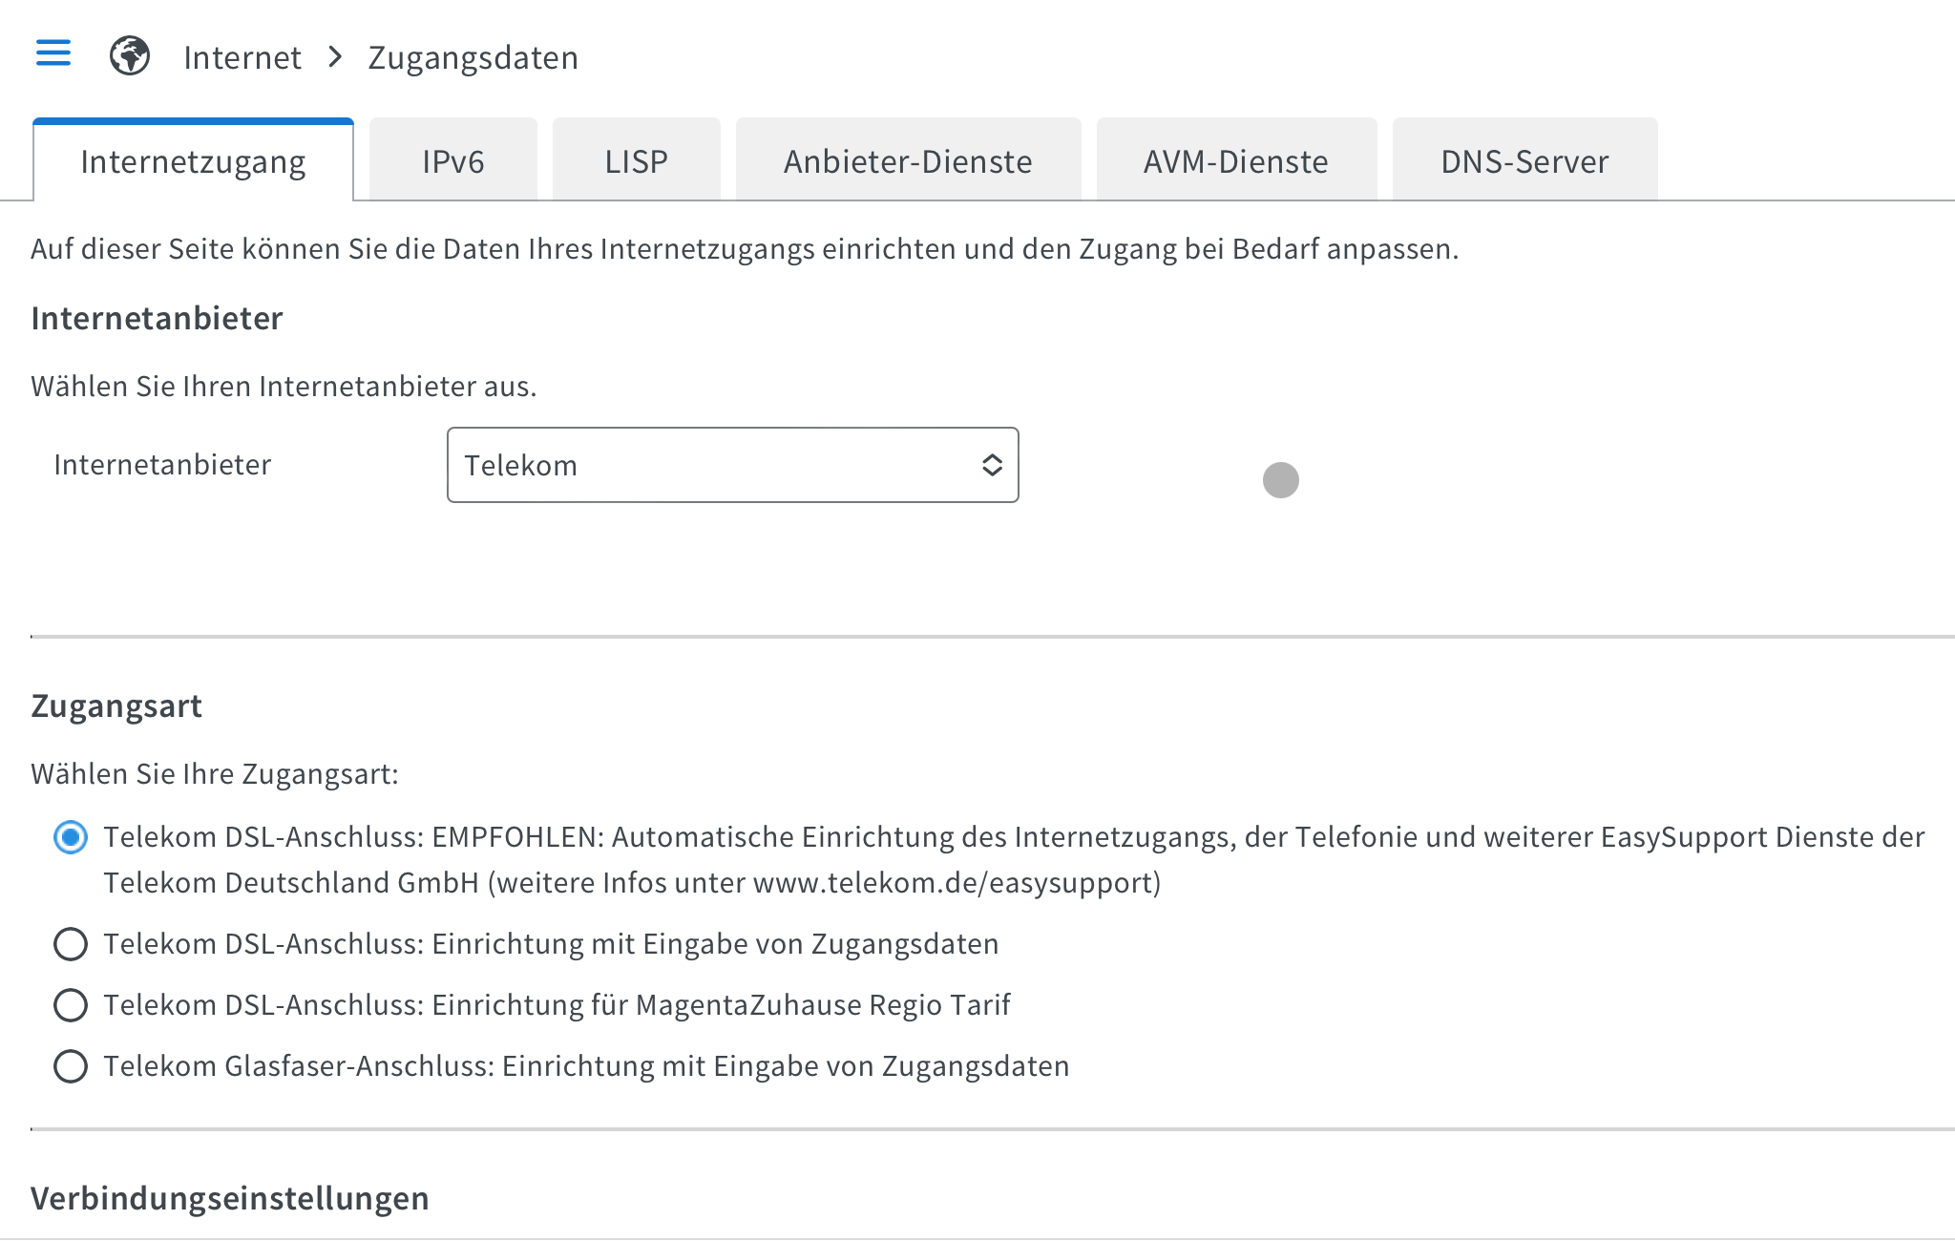Choose DSL setup with Zugangsdaten entry
This screenshot has height=1241, width=1955.
click(x=71, y=944)
